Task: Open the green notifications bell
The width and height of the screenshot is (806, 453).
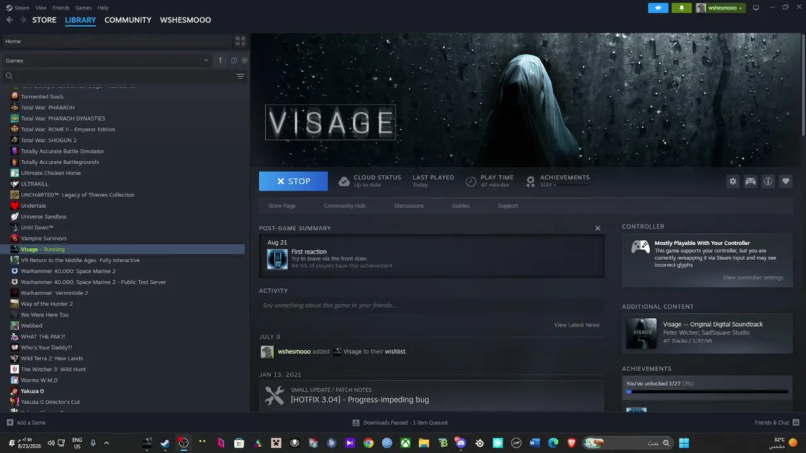Action: click(x=681, y=8)
